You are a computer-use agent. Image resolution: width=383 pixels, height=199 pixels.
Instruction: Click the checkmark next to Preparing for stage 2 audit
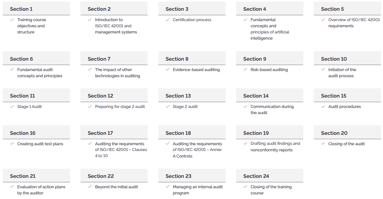(x=90, y=106)
